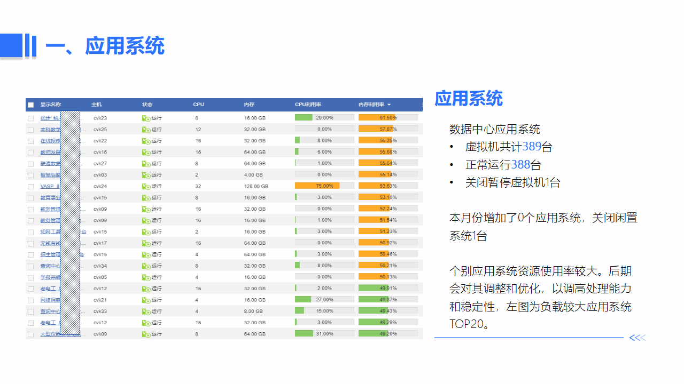
Task: Click the 128.00 GB memory cell
Action: pyautogui.click(x=256, y=186)
